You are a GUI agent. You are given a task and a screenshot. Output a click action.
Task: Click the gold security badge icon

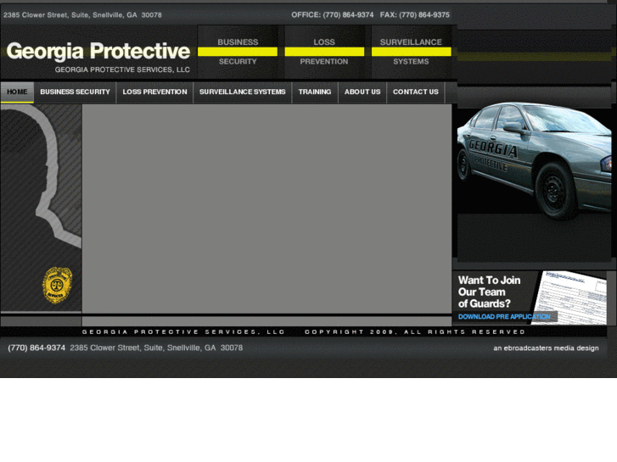[x=58, y=285]
